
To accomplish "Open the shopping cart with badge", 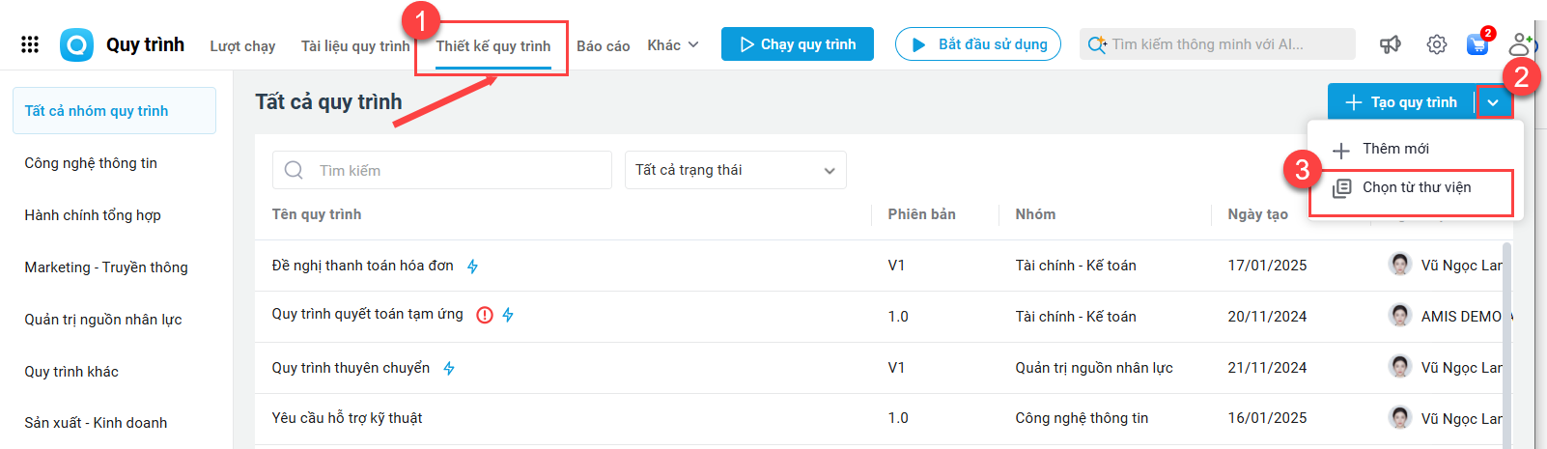I will click(1477, 44).
